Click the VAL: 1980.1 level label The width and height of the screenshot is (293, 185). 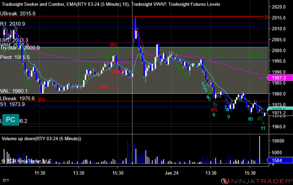click(14, 91)
